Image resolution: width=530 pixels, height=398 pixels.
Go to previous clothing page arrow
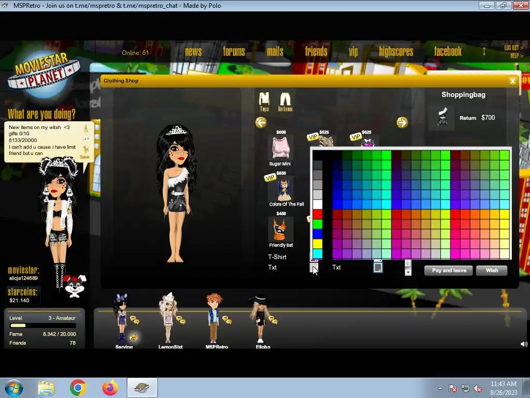[x=261, y=122]
